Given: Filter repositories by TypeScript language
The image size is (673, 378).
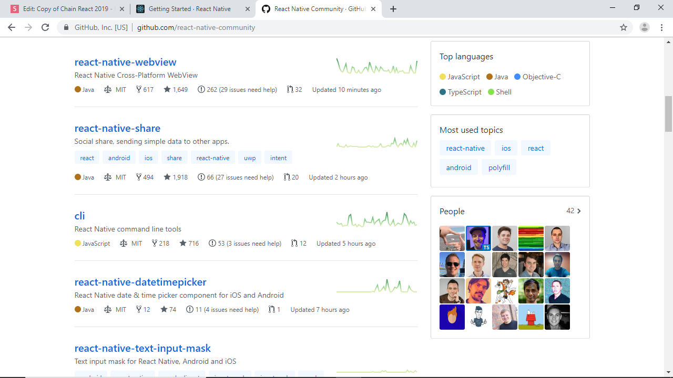Looking at the screenshot, I should point(461,92).
